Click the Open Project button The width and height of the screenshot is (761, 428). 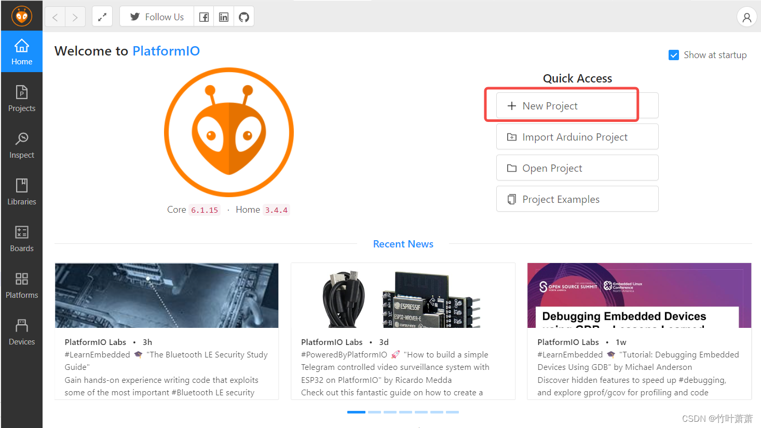tap(577, 168)
